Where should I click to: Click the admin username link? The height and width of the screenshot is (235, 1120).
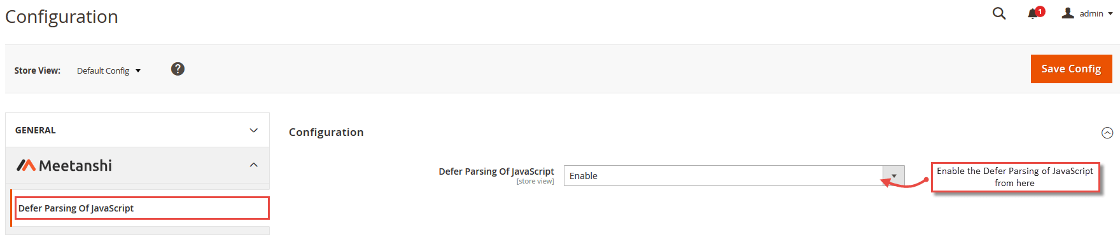coord(1091,14)
